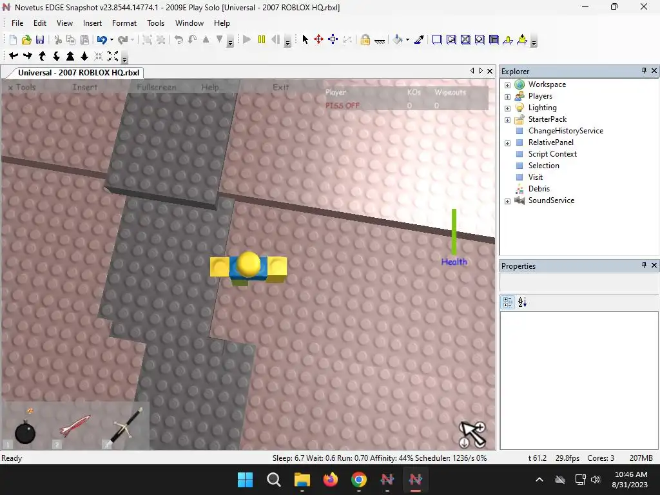Open the Undo history dropdown arrow
Image resolution: width=660 pixels, height=495 pixels.
[112, 39]
